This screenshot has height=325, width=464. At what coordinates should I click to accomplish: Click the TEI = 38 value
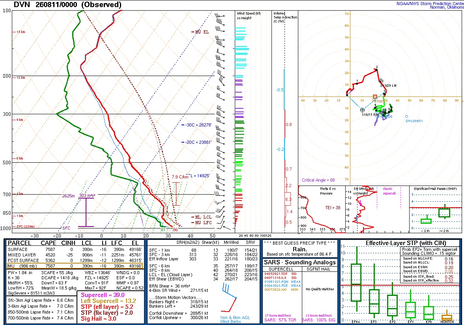tap(333, 208)
